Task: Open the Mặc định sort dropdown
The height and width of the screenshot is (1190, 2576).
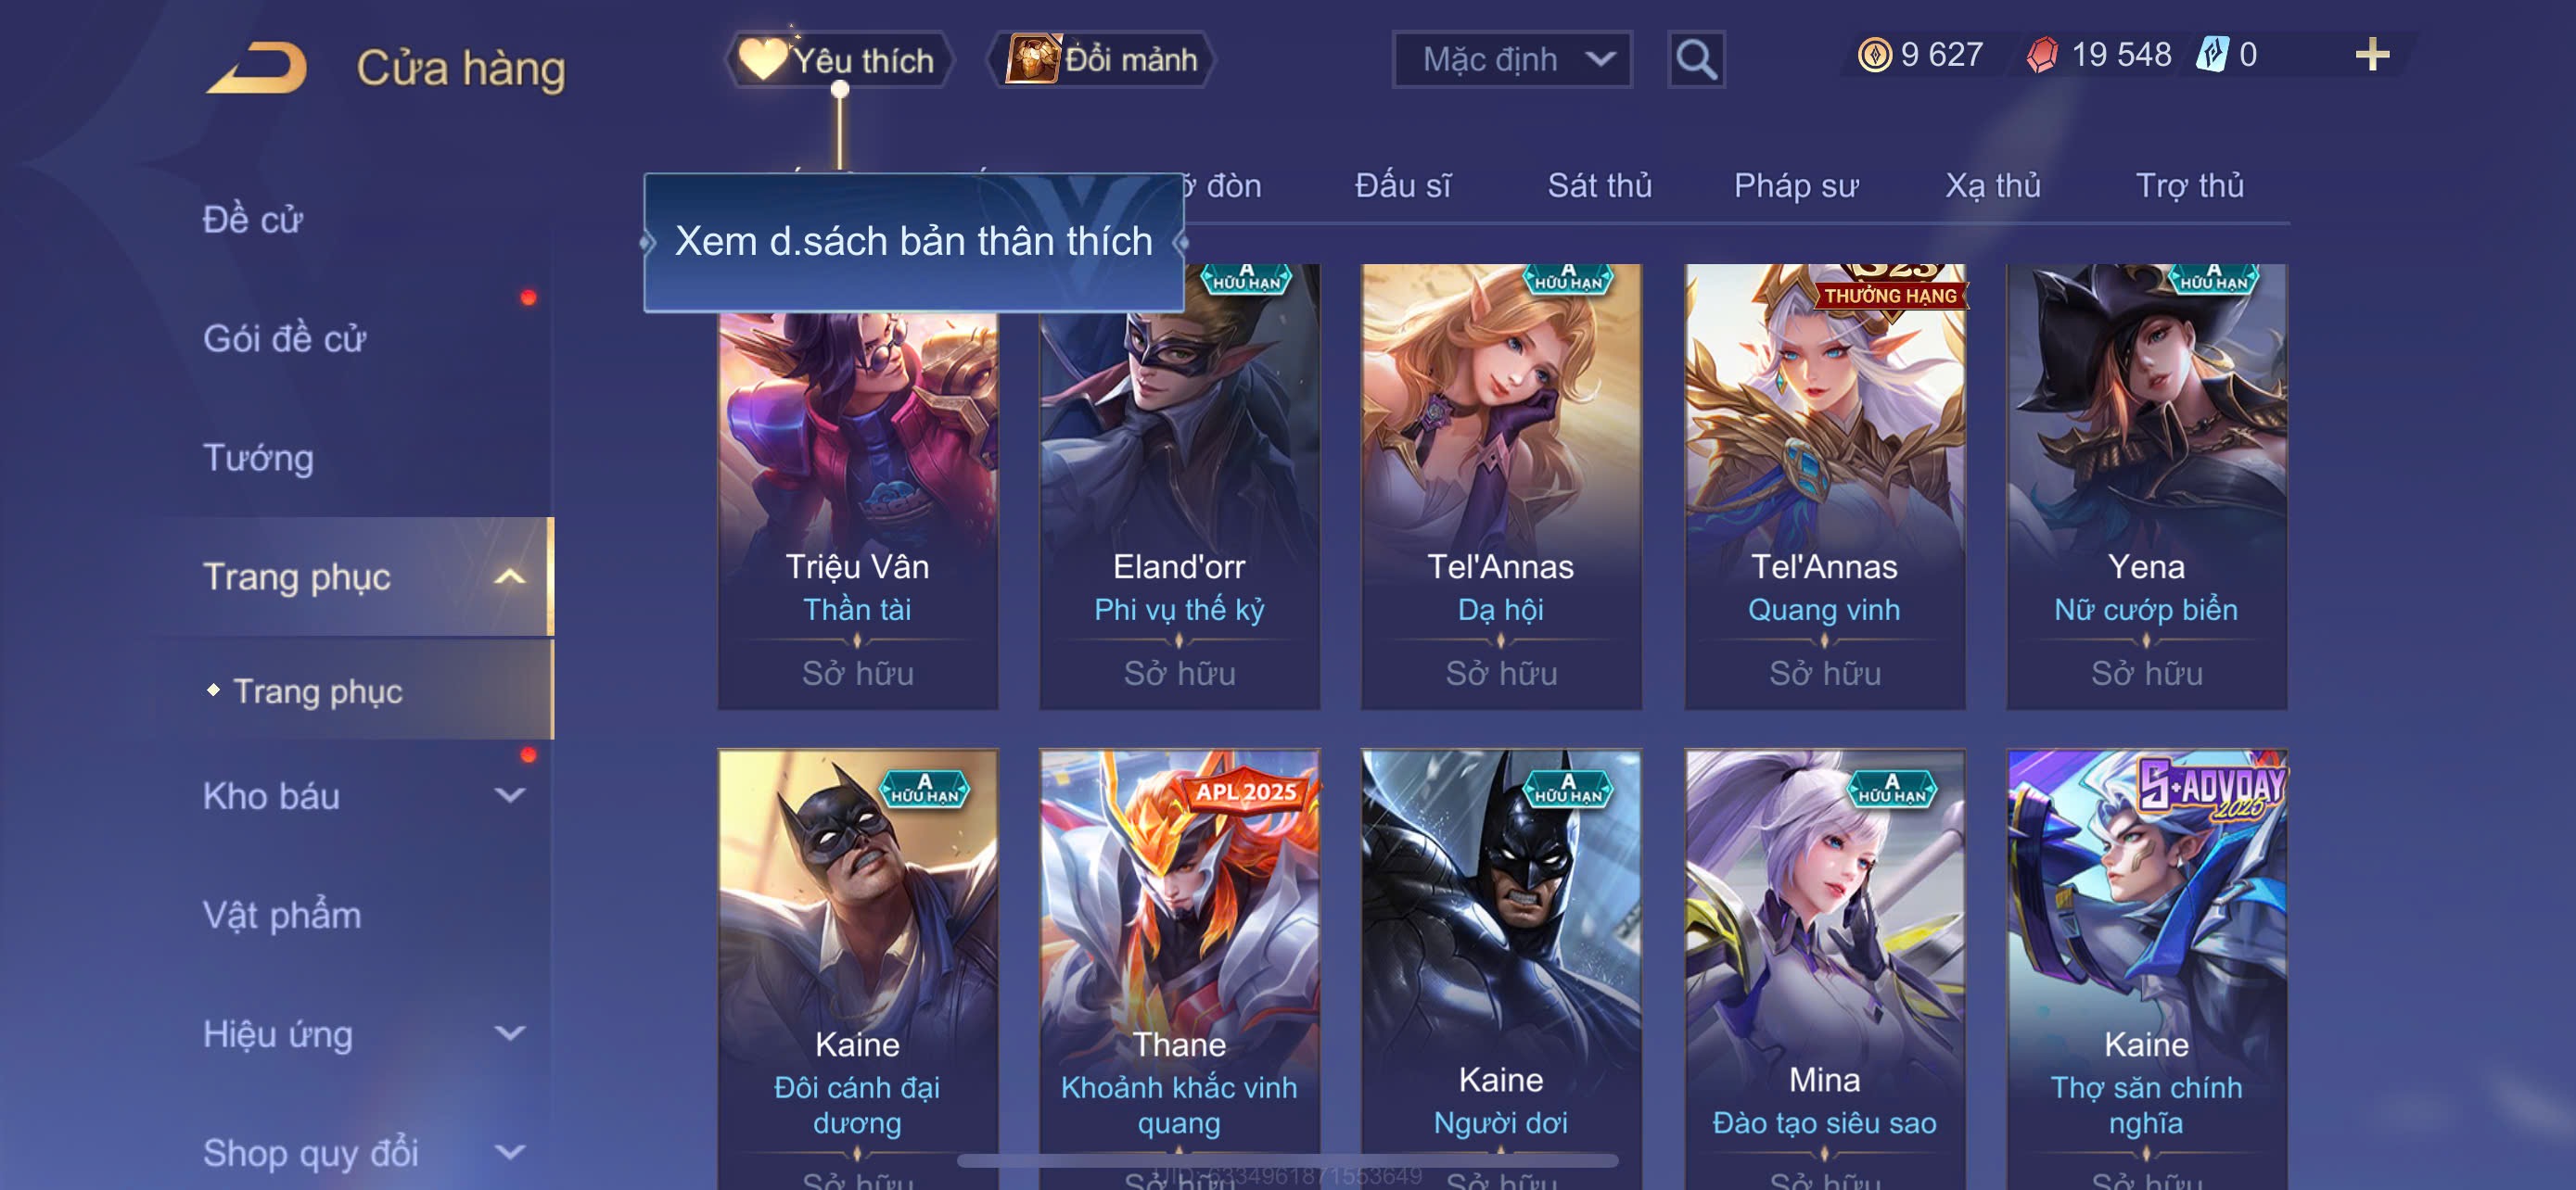Action: pos(1512,60)
